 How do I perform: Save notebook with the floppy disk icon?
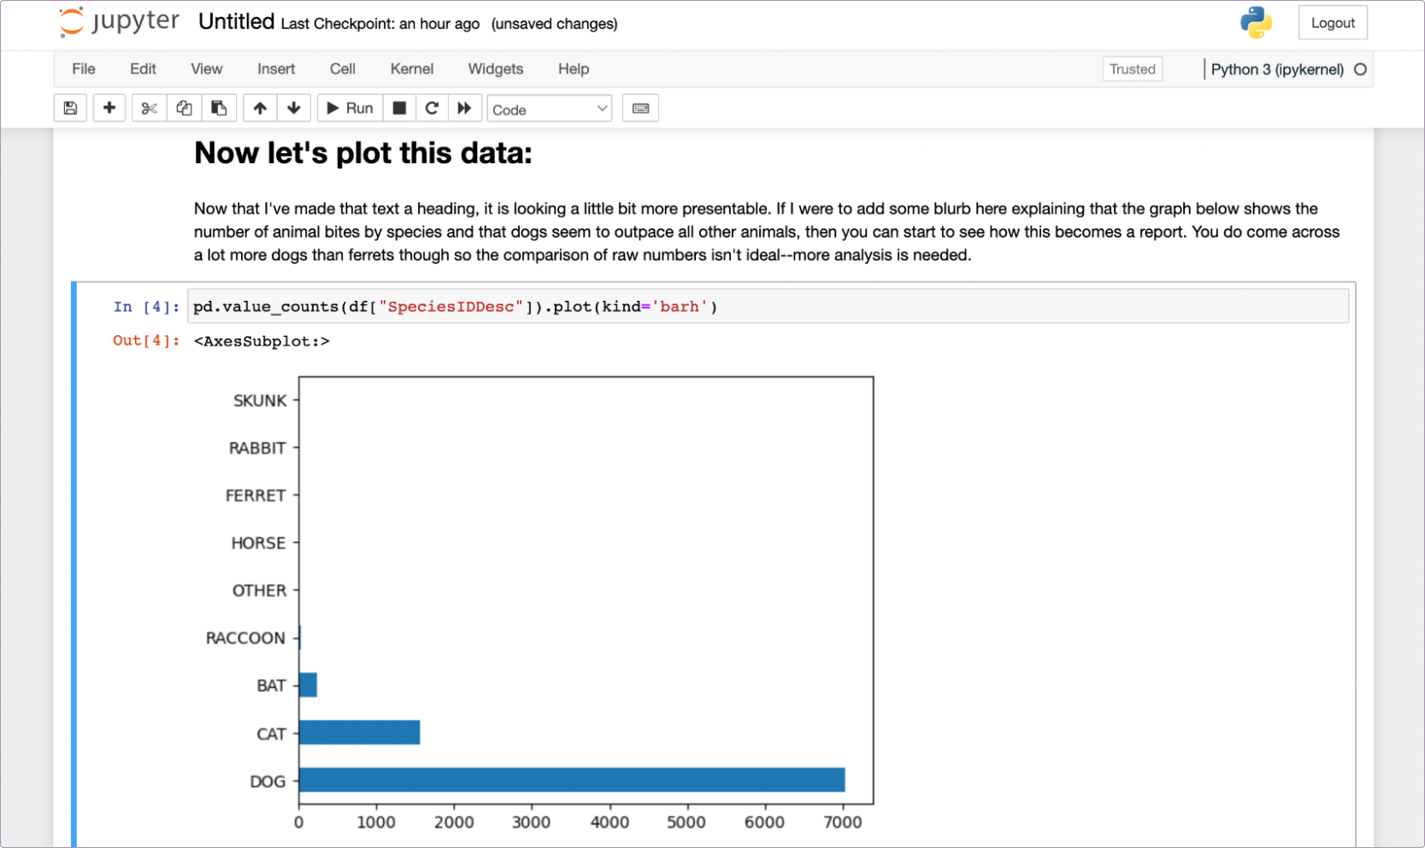click(70, 109)
